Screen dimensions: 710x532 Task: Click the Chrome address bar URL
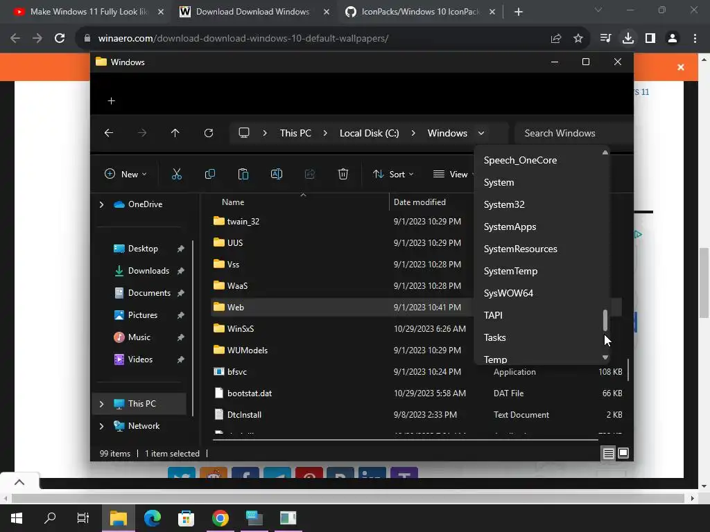tap(243, 39)
